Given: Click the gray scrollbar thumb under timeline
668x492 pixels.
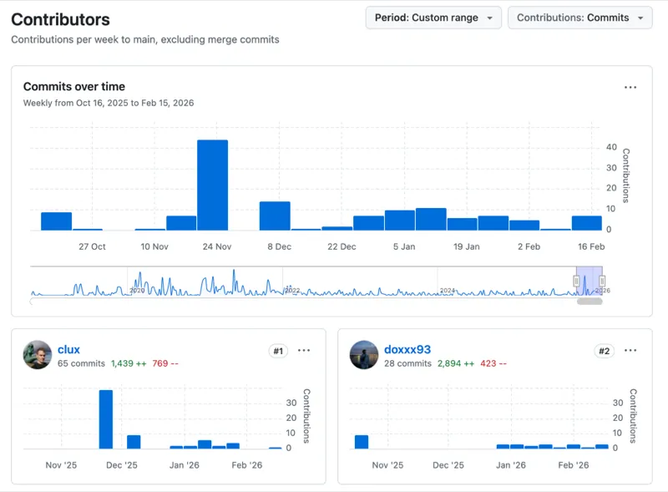Looking at the screenshot, I should coord(590,302).
